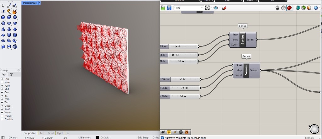
Task: Toggle the Mid osnap checkbox
Action: coord(2,89)
